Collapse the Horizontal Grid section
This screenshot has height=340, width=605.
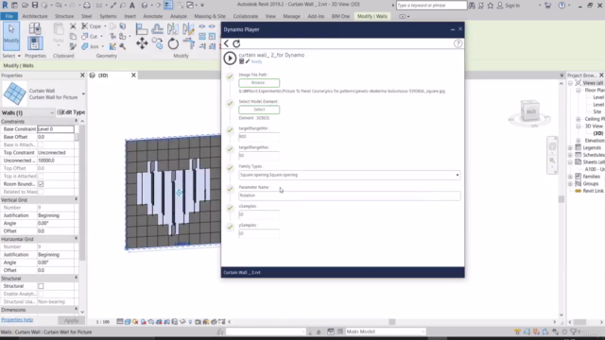pos(76,239)
